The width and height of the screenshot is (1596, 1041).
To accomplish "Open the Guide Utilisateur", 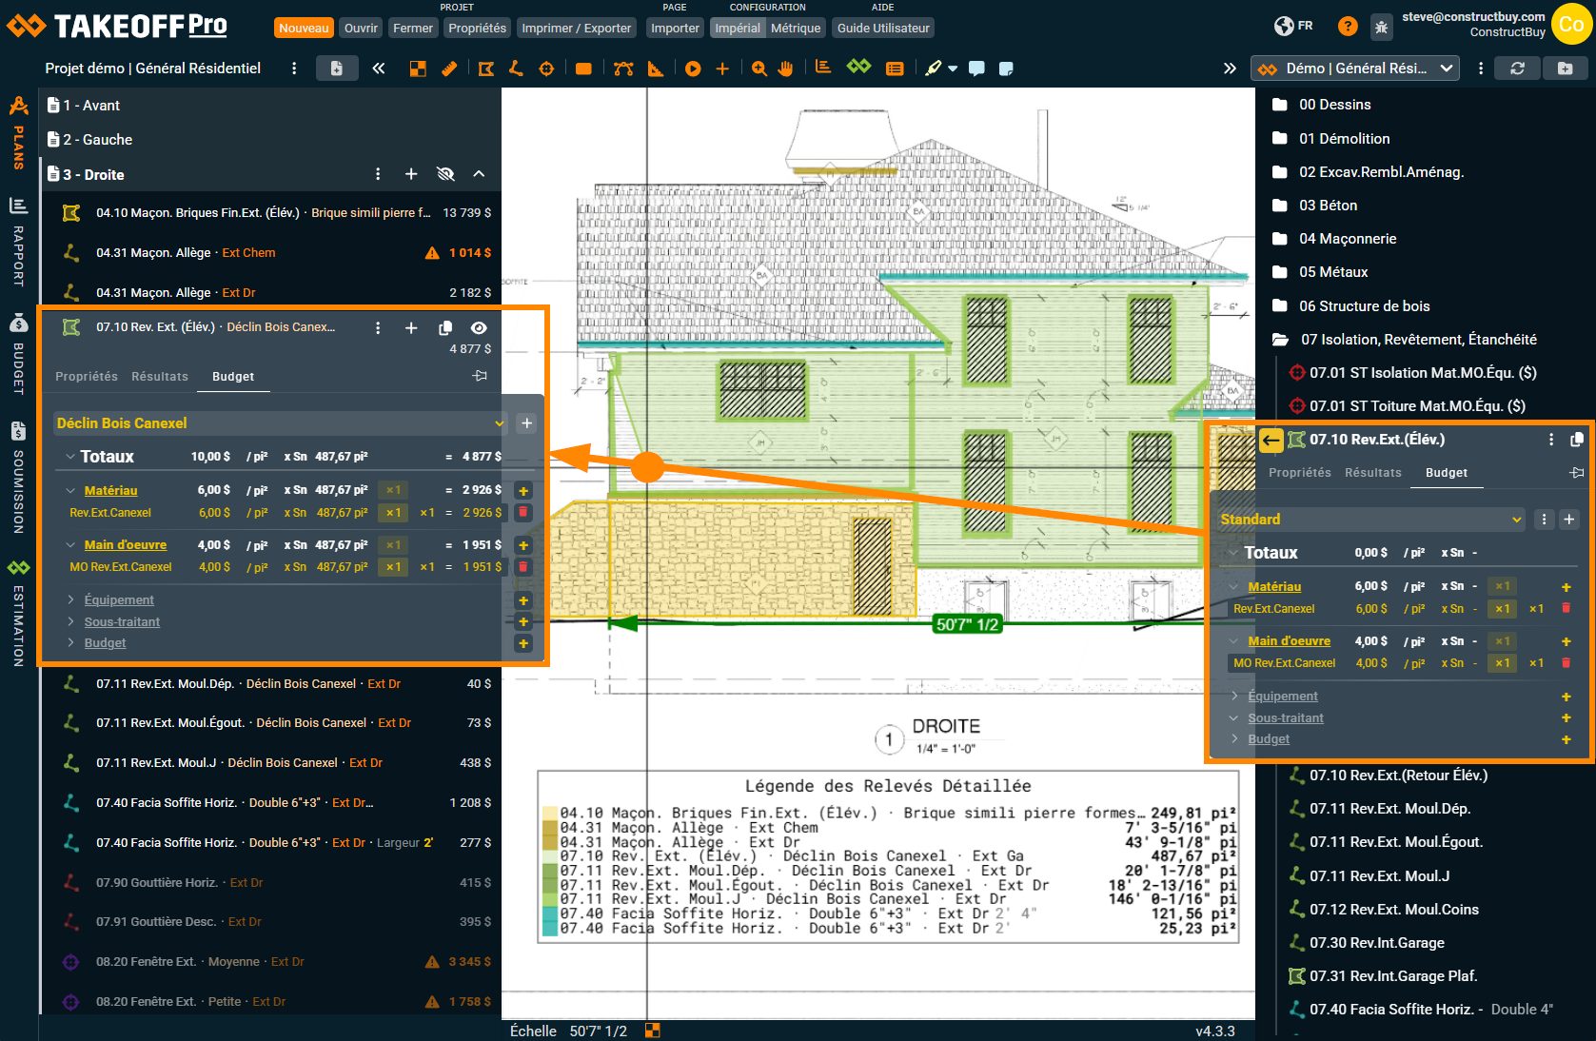I will click(883, 29).
